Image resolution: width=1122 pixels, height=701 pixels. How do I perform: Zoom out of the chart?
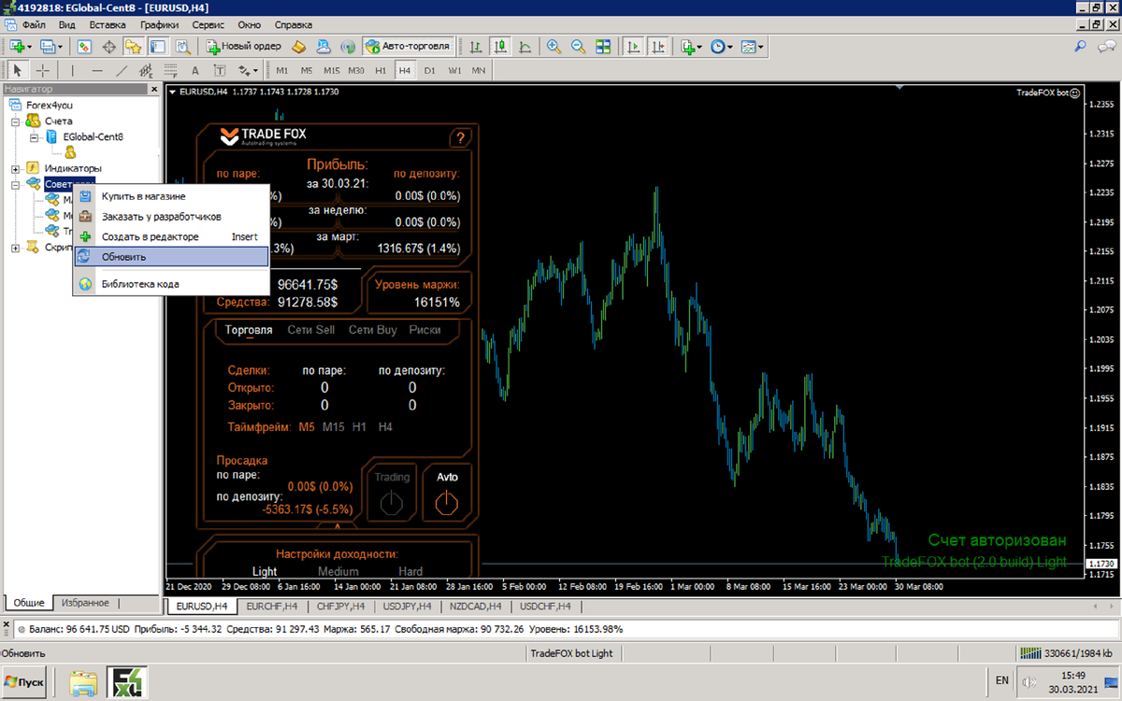click(578, 46)
